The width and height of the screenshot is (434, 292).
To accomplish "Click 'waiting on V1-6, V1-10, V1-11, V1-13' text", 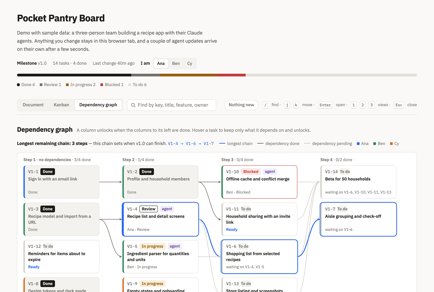I will click(x=358, y=192).
